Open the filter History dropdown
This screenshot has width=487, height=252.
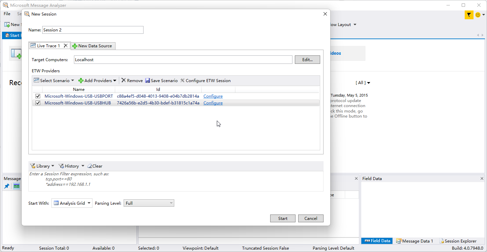[71, 166]
